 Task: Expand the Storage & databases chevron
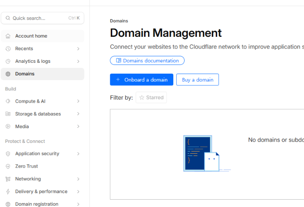[78, 113]
